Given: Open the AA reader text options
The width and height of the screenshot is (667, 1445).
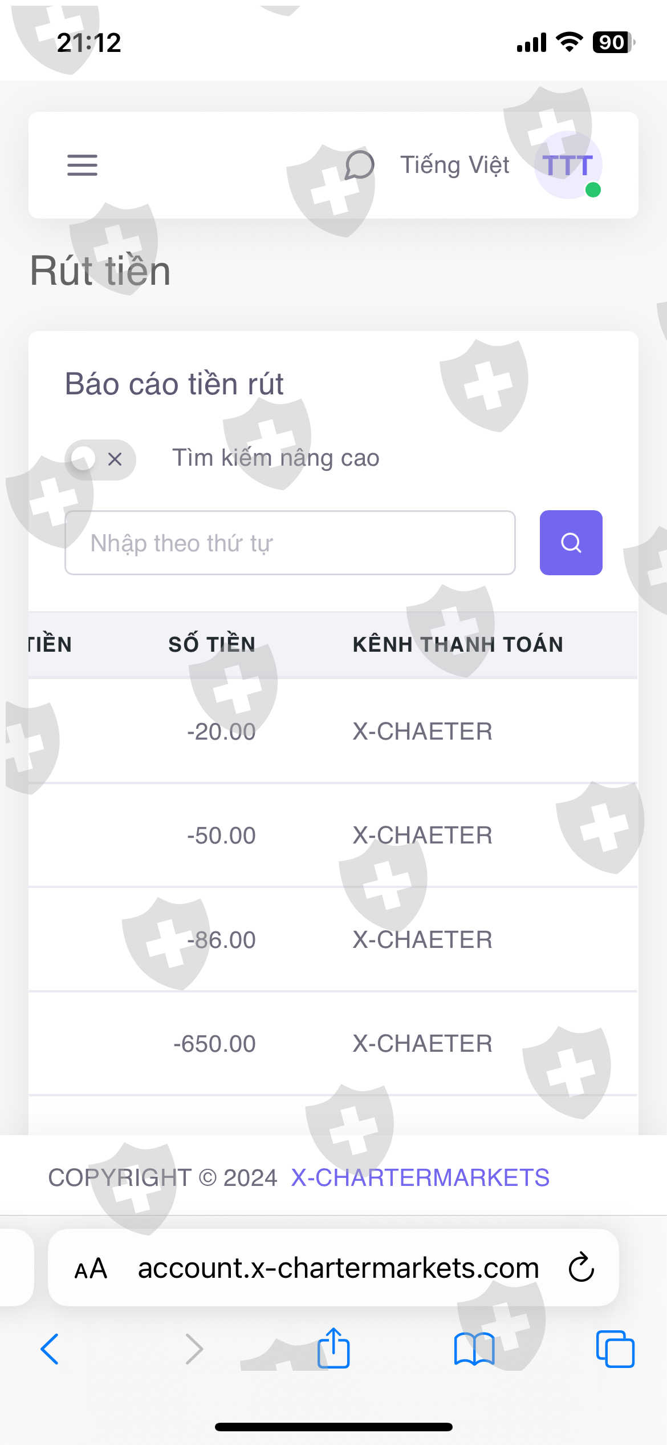Looking at the screenshot, I should click(91, 1268).
